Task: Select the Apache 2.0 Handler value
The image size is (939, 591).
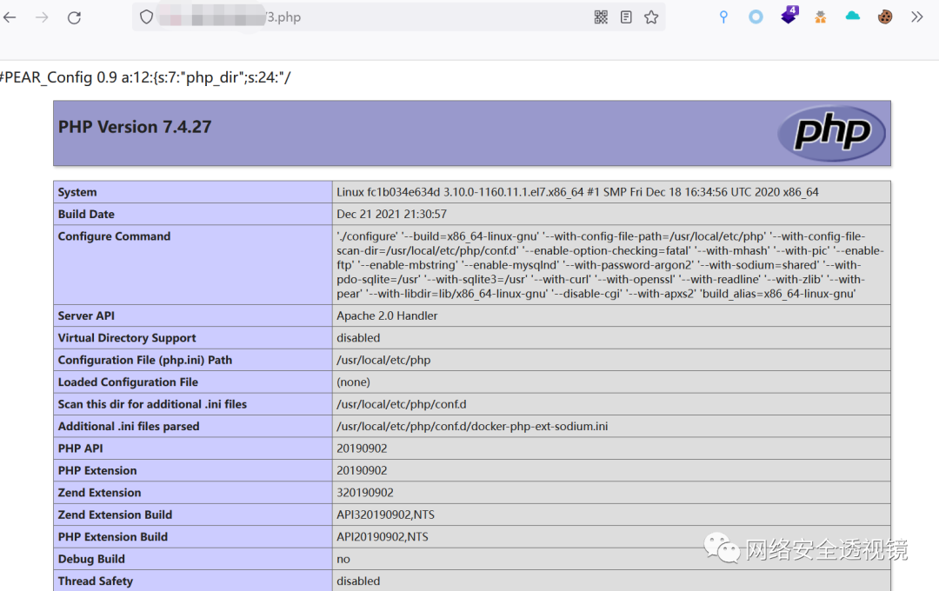Action: click(x=387, y=315)
